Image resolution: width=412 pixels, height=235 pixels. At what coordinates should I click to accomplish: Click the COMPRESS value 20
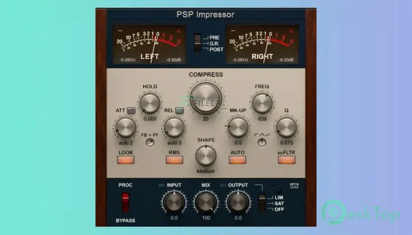pyautogui.click(x=205, y=119)
